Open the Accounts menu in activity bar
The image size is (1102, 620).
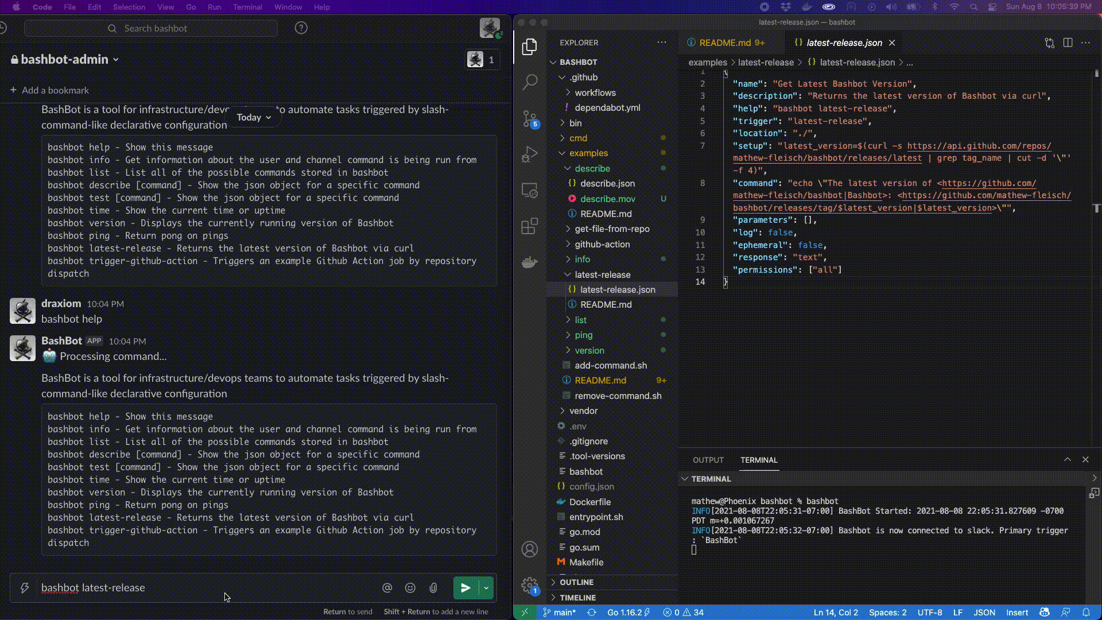530,549
